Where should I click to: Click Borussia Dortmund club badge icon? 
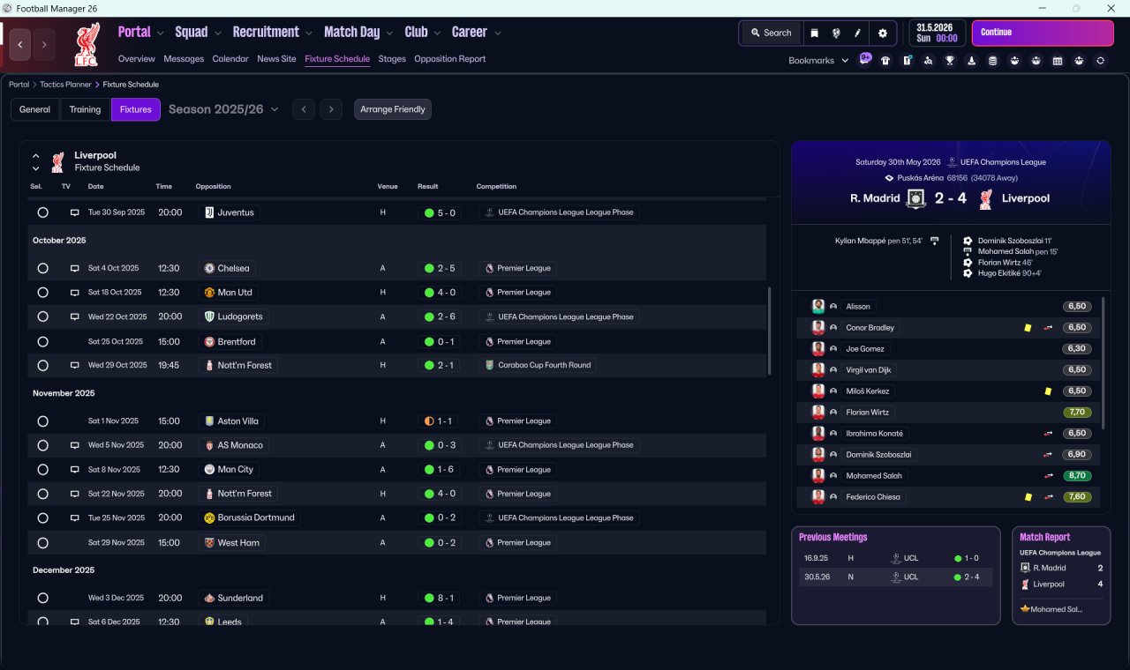209,517
